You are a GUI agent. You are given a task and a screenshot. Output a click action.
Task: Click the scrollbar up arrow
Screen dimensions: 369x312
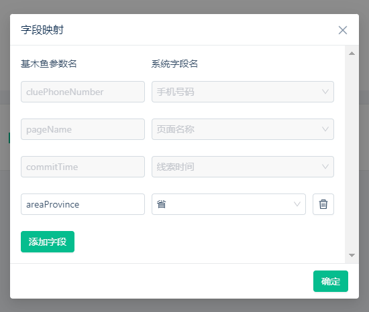[x=352, y=54]
